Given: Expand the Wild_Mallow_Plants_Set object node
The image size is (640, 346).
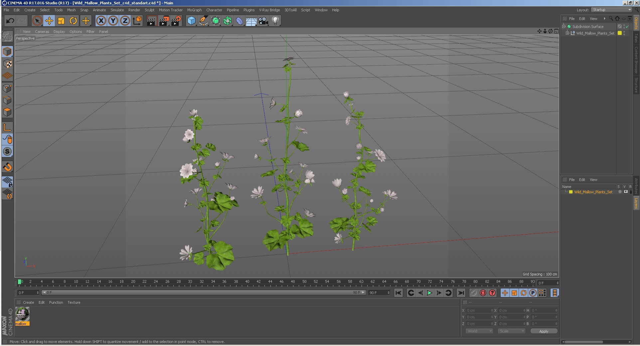Looking at the screenshot, I should click(567, 33).
